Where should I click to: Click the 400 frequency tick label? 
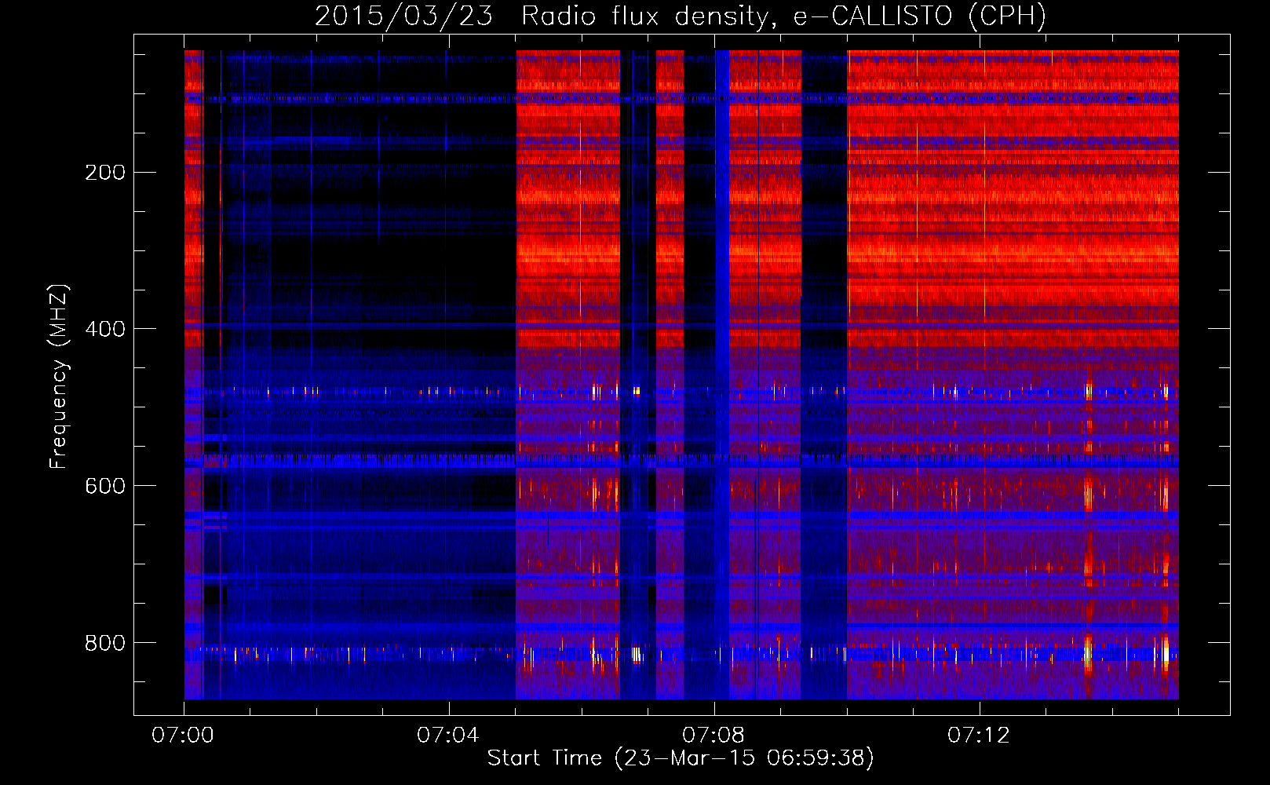(x=105, y=329)
